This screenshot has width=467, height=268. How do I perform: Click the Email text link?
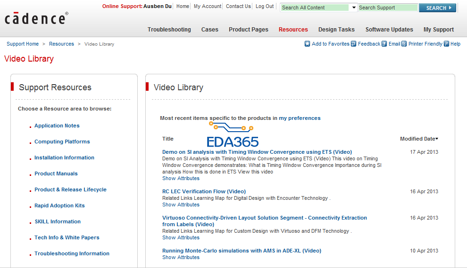394,44
